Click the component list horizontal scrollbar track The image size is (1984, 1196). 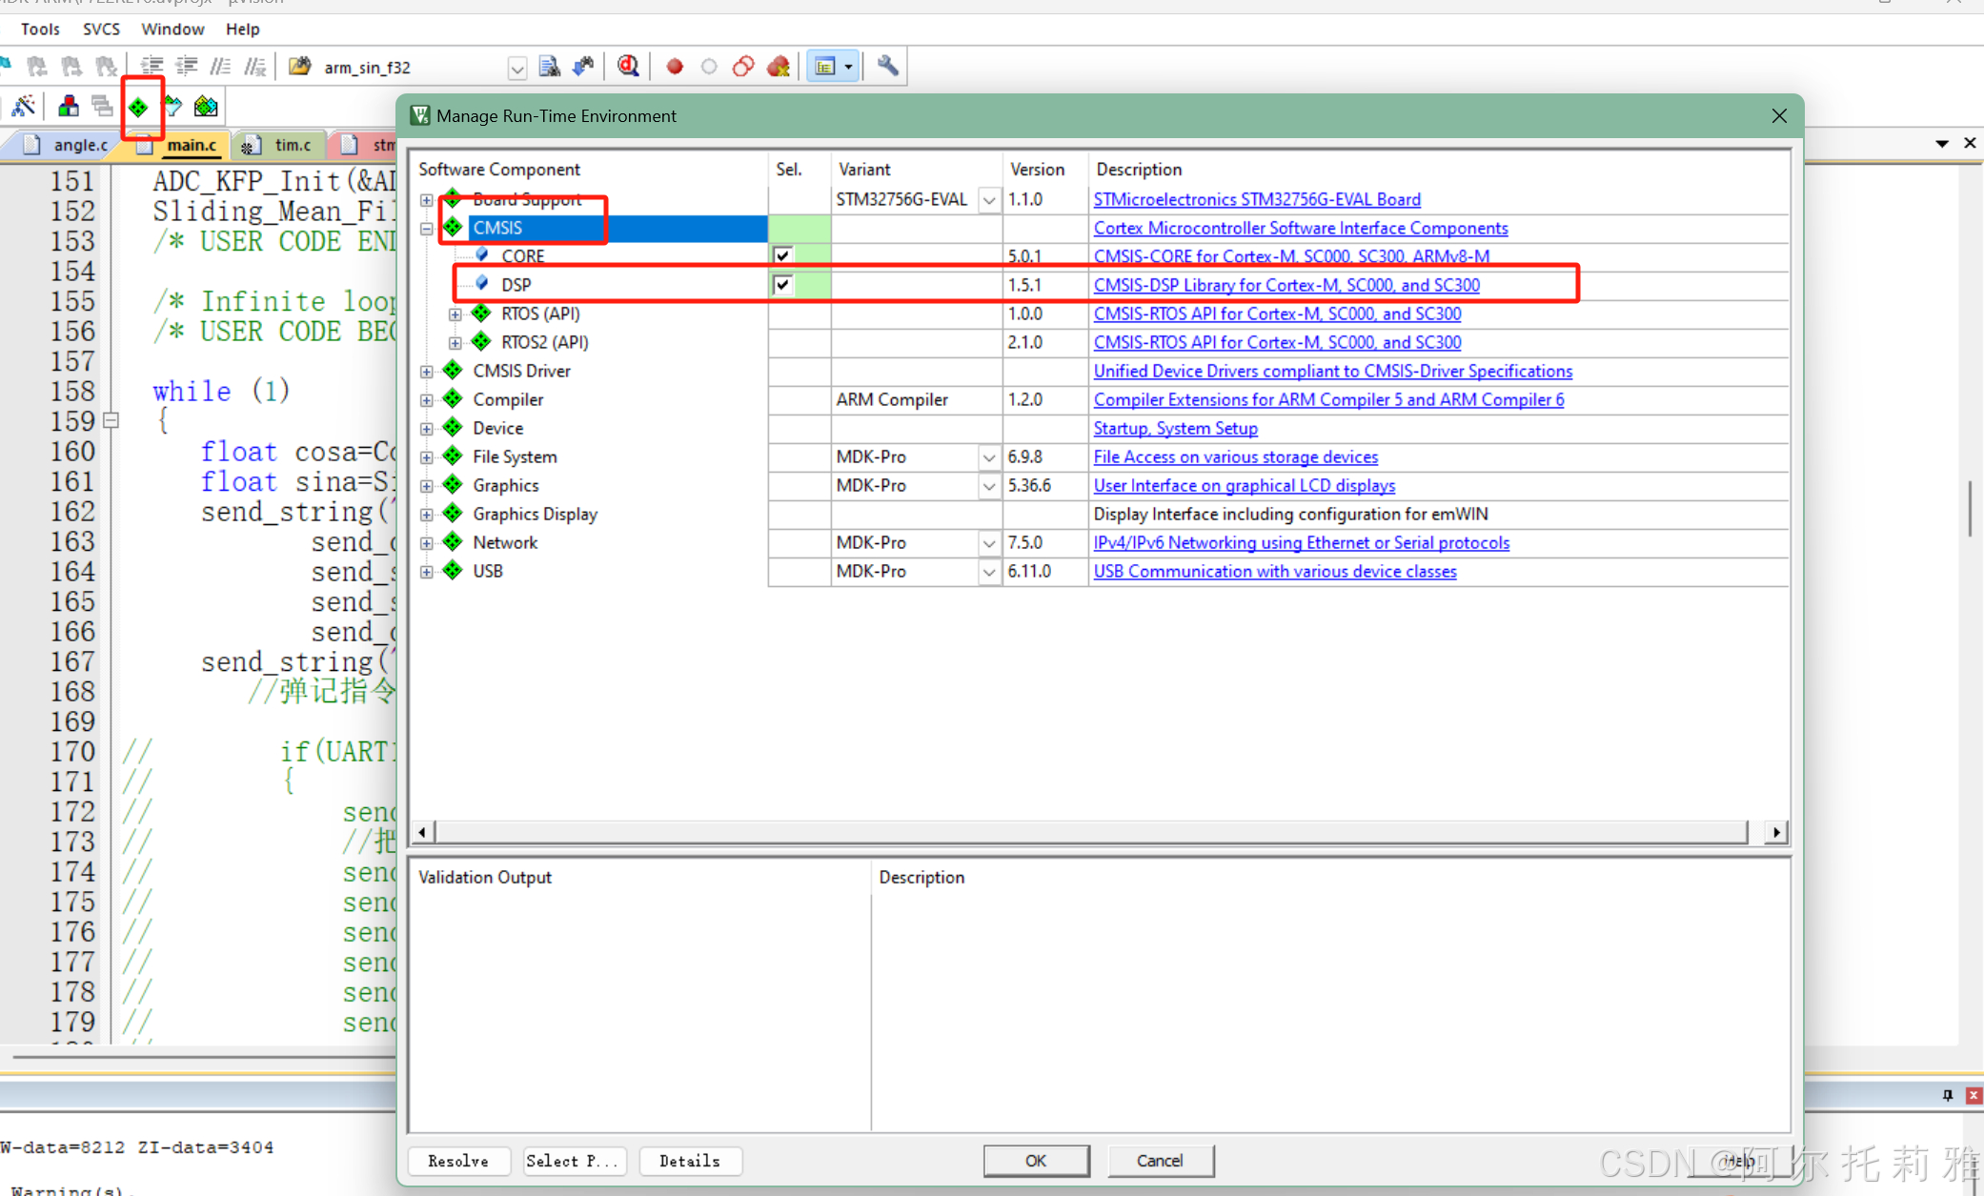[1090, 832]
